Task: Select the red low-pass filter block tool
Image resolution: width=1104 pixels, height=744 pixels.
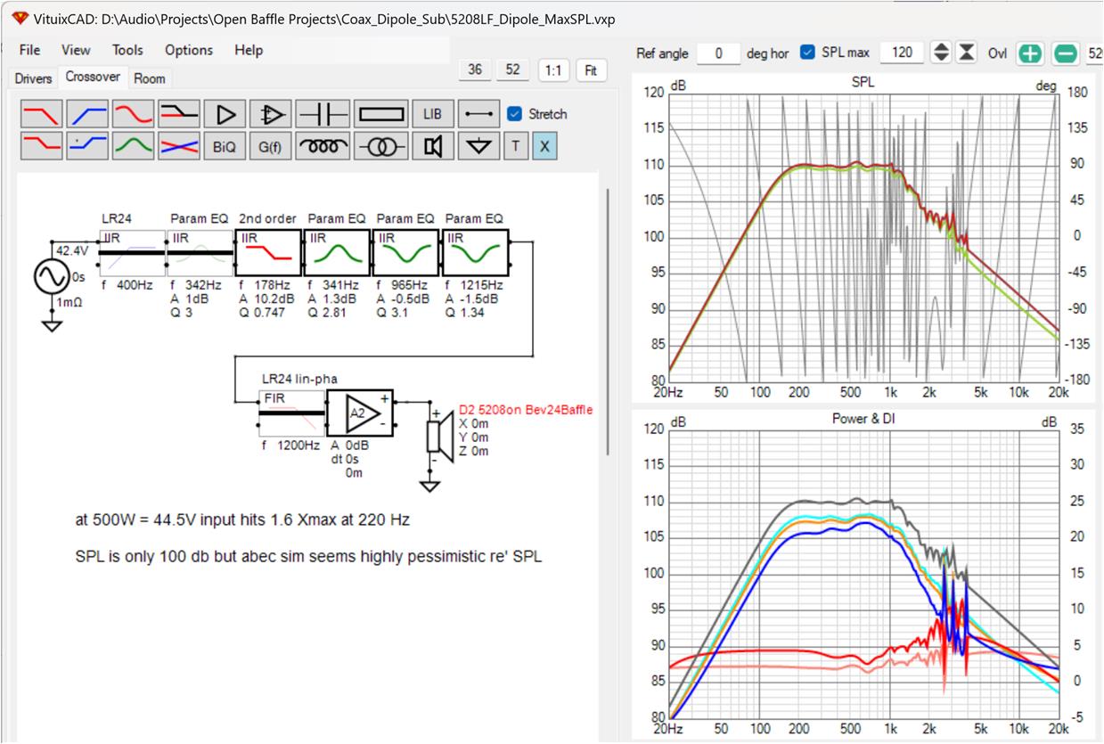Action: coord(41,114)
